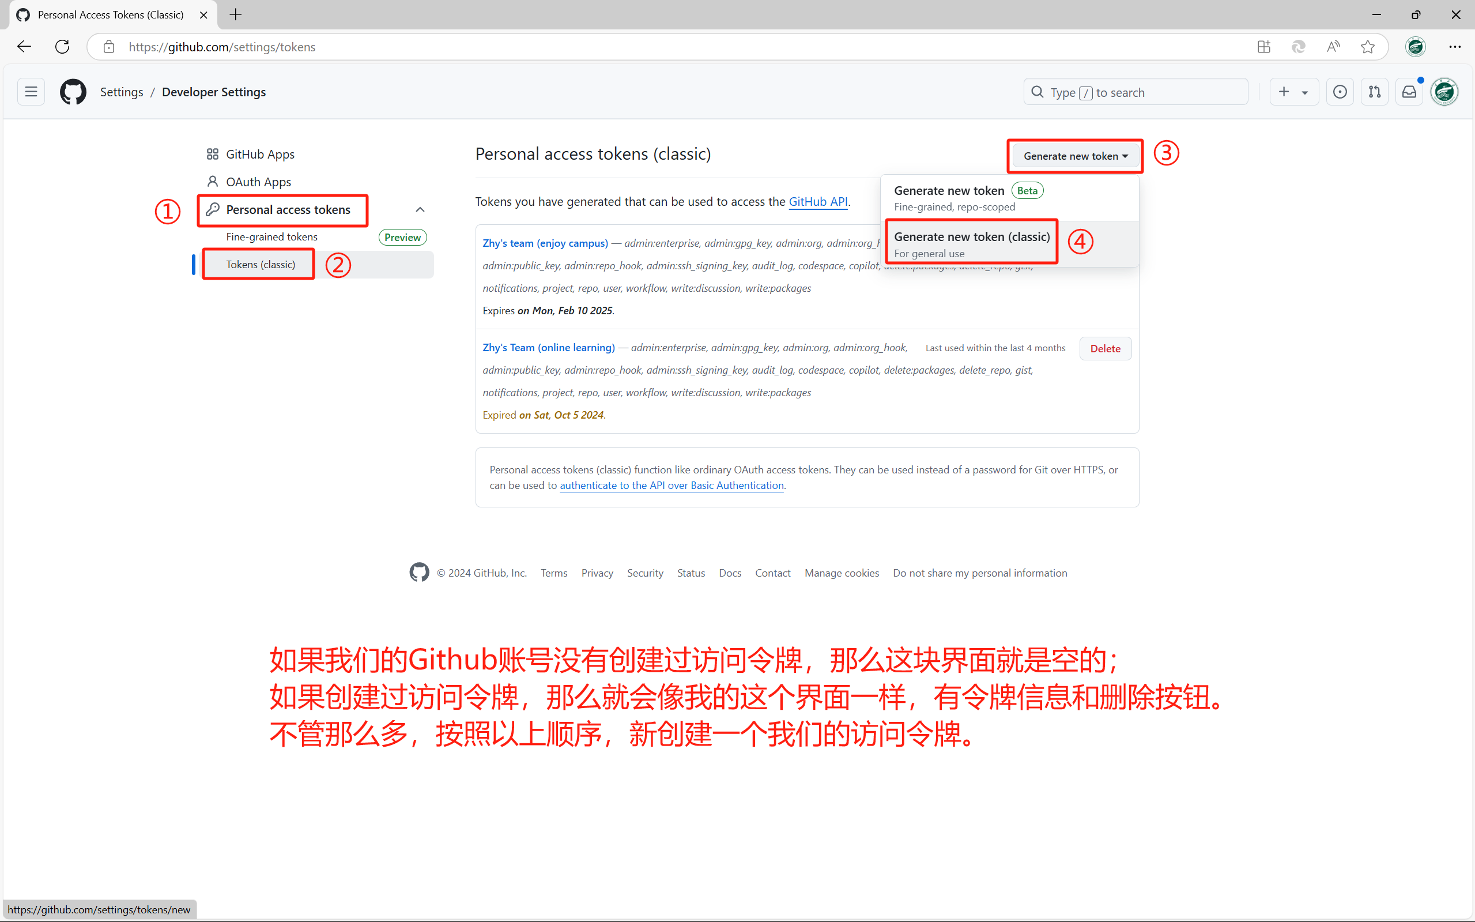1475x922 pixels.
Task: Open Settings breadcrumb link
Action: pyautogui.click(x=122, y=92)
